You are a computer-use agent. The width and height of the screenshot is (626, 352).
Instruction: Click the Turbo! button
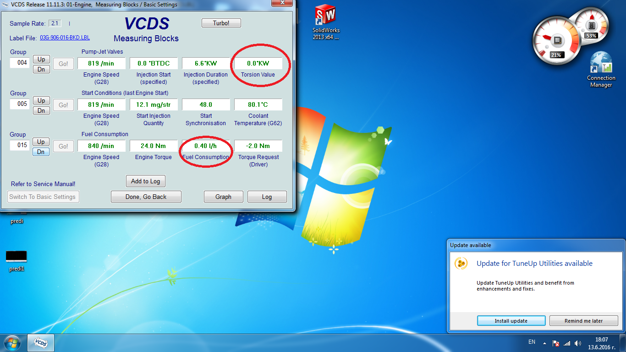pyautogui.click(x=221, y=23)
